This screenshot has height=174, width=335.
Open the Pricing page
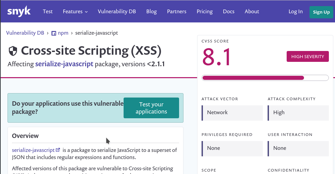coord(205,12)
